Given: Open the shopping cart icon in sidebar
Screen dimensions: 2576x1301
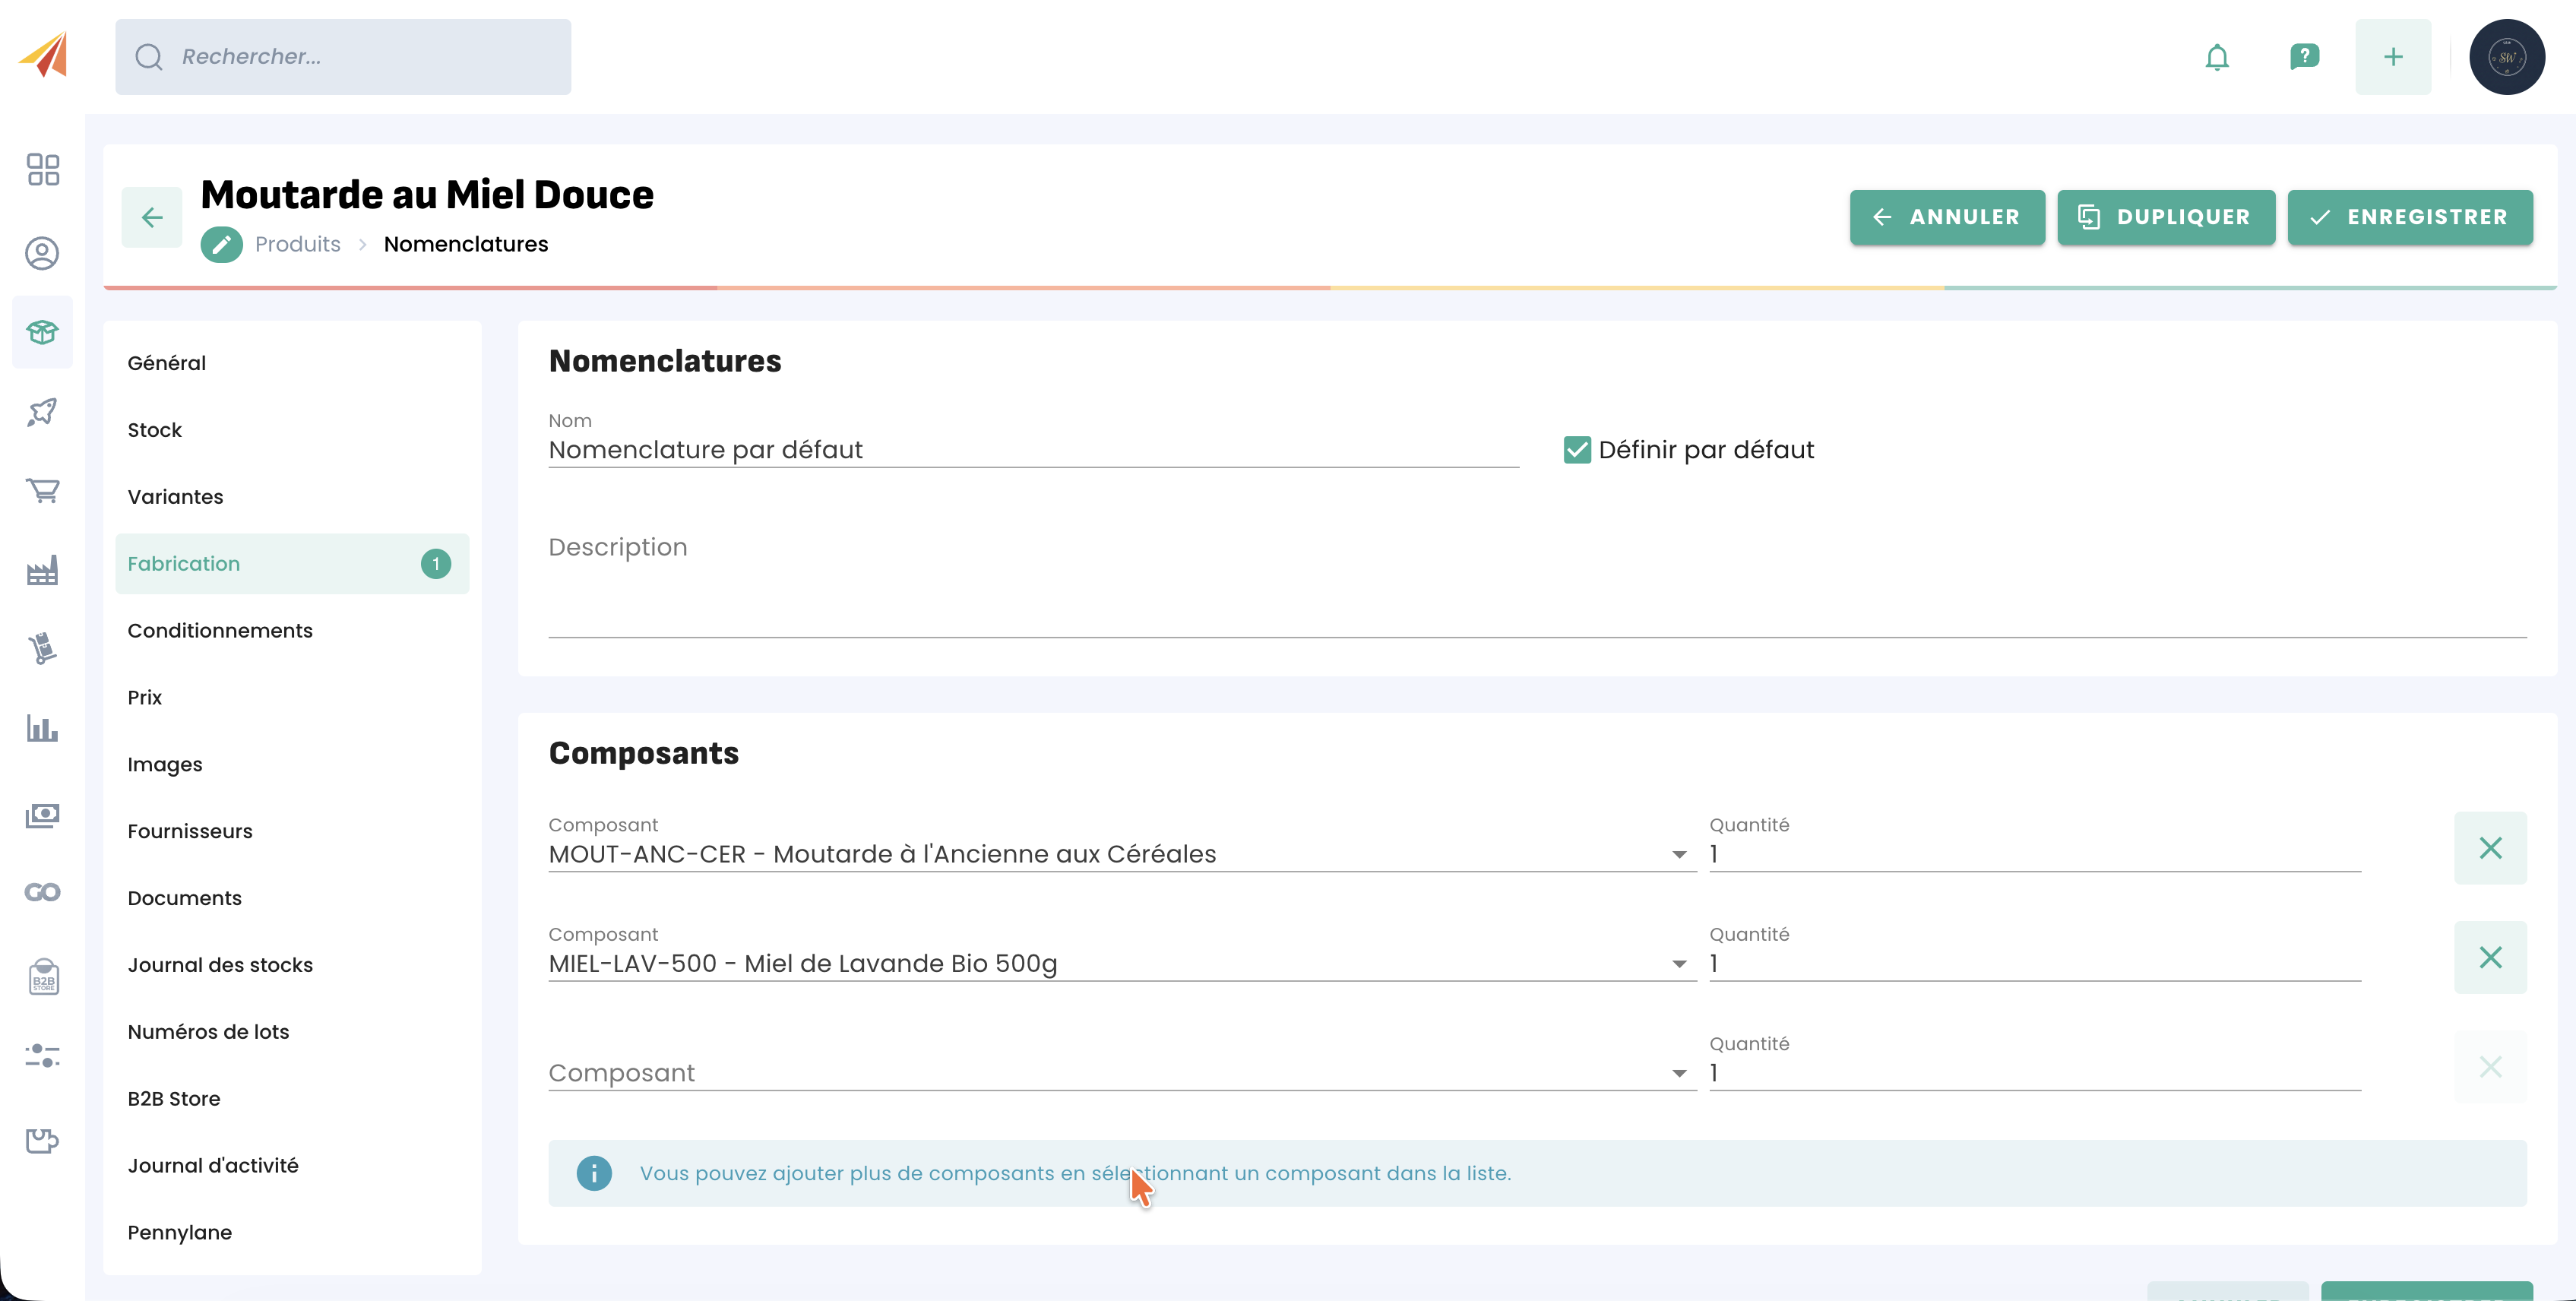Looking at the screenshot, I should [x=43, y=491].
